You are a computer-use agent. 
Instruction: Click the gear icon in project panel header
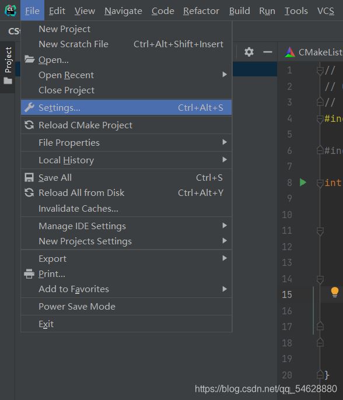click(x=249, y=52)
